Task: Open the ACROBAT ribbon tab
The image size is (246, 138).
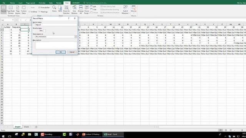Action: click(x=76, y=3)
